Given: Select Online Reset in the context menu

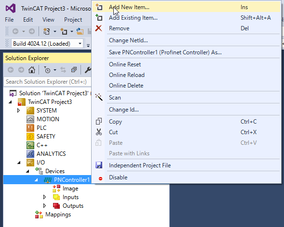Looking at the screenshot, I should click(187, 64).
